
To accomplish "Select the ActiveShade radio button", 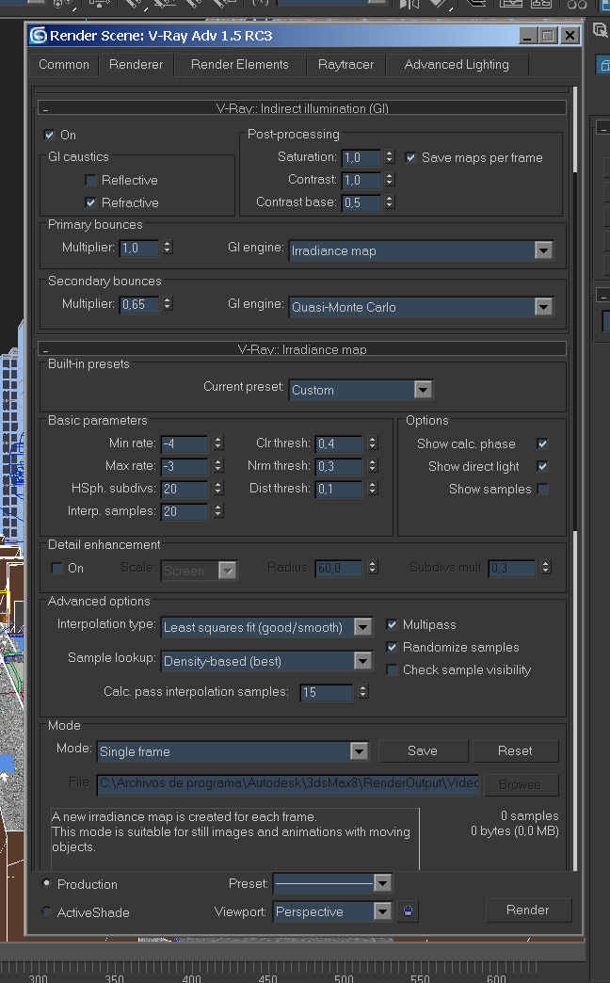I will click(46, 910).
